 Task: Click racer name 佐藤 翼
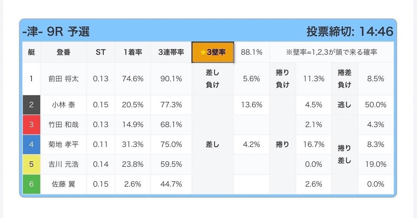tap(64, 184)
